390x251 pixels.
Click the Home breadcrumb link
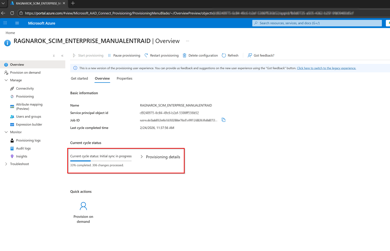pyautogui.click(x=10, y=33)
